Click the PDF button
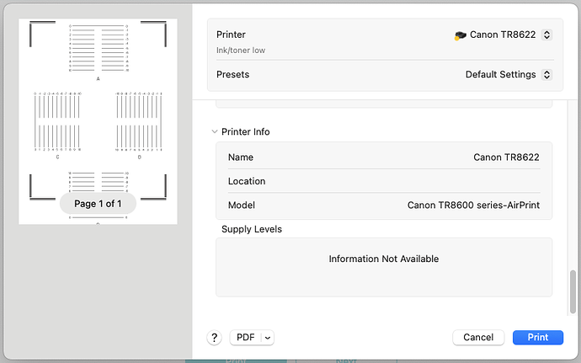Image resolution: width=581 pixels, height=363 pixels. (245, 338)
